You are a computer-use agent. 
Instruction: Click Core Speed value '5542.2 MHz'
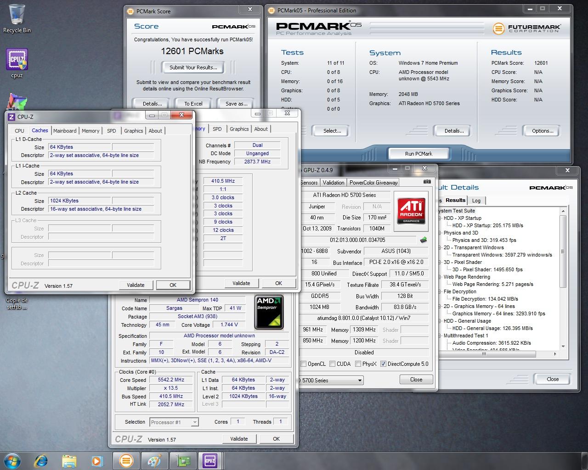(x=171, y=380)
